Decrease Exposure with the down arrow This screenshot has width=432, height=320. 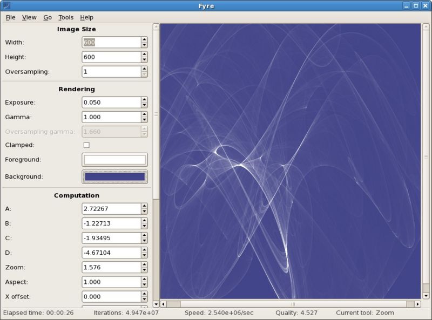[144, 105]
